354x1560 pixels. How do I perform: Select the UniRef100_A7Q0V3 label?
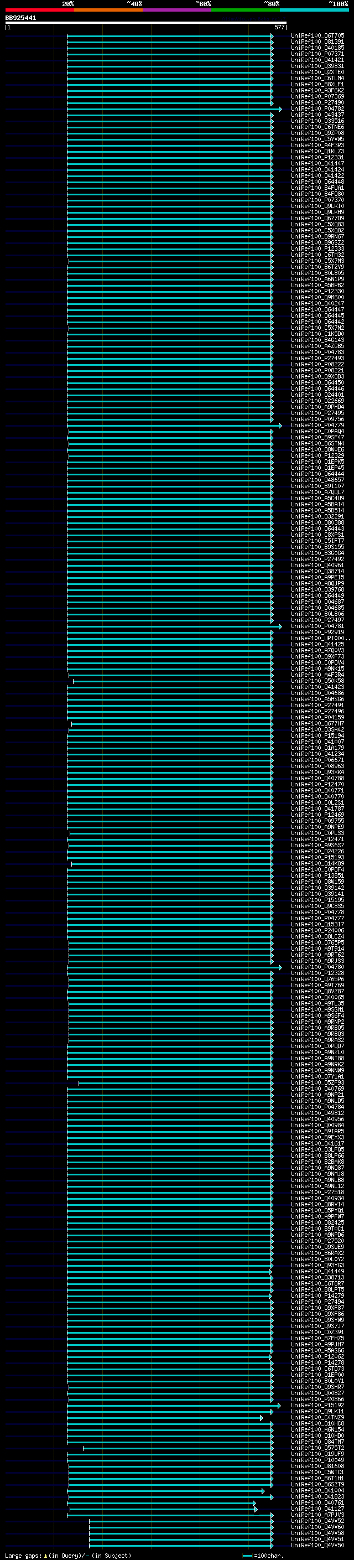coord(317,650)
